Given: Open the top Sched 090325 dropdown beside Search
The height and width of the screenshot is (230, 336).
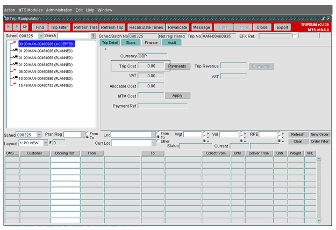Looking at the screenshot, I should click(x=41, y=36).
